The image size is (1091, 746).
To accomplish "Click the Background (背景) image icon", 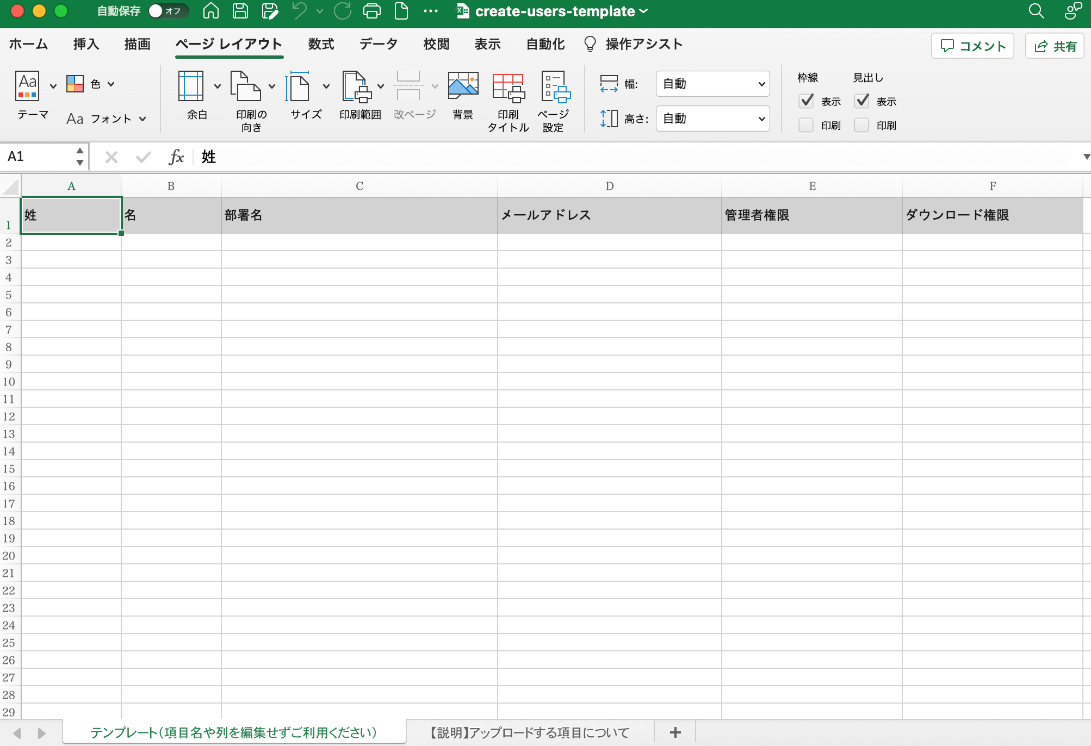I will (x=463, y=86).
